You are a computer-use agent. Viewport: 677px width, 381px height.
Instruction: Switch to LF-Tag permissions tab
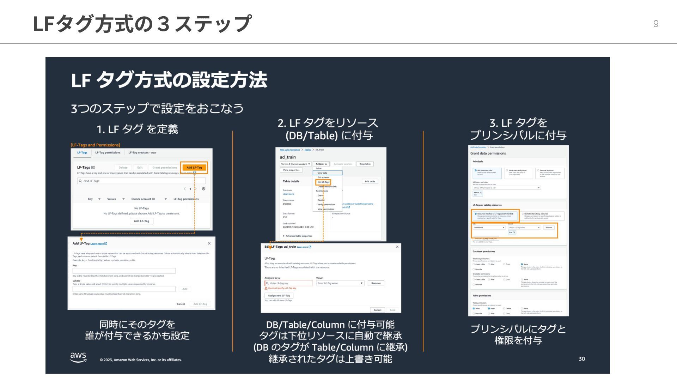pyautogui.click(x=108, y=153)
